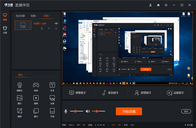Toggle the source's eye visibility icon
This screenshot has width=196, height=128.
(56, 23)
